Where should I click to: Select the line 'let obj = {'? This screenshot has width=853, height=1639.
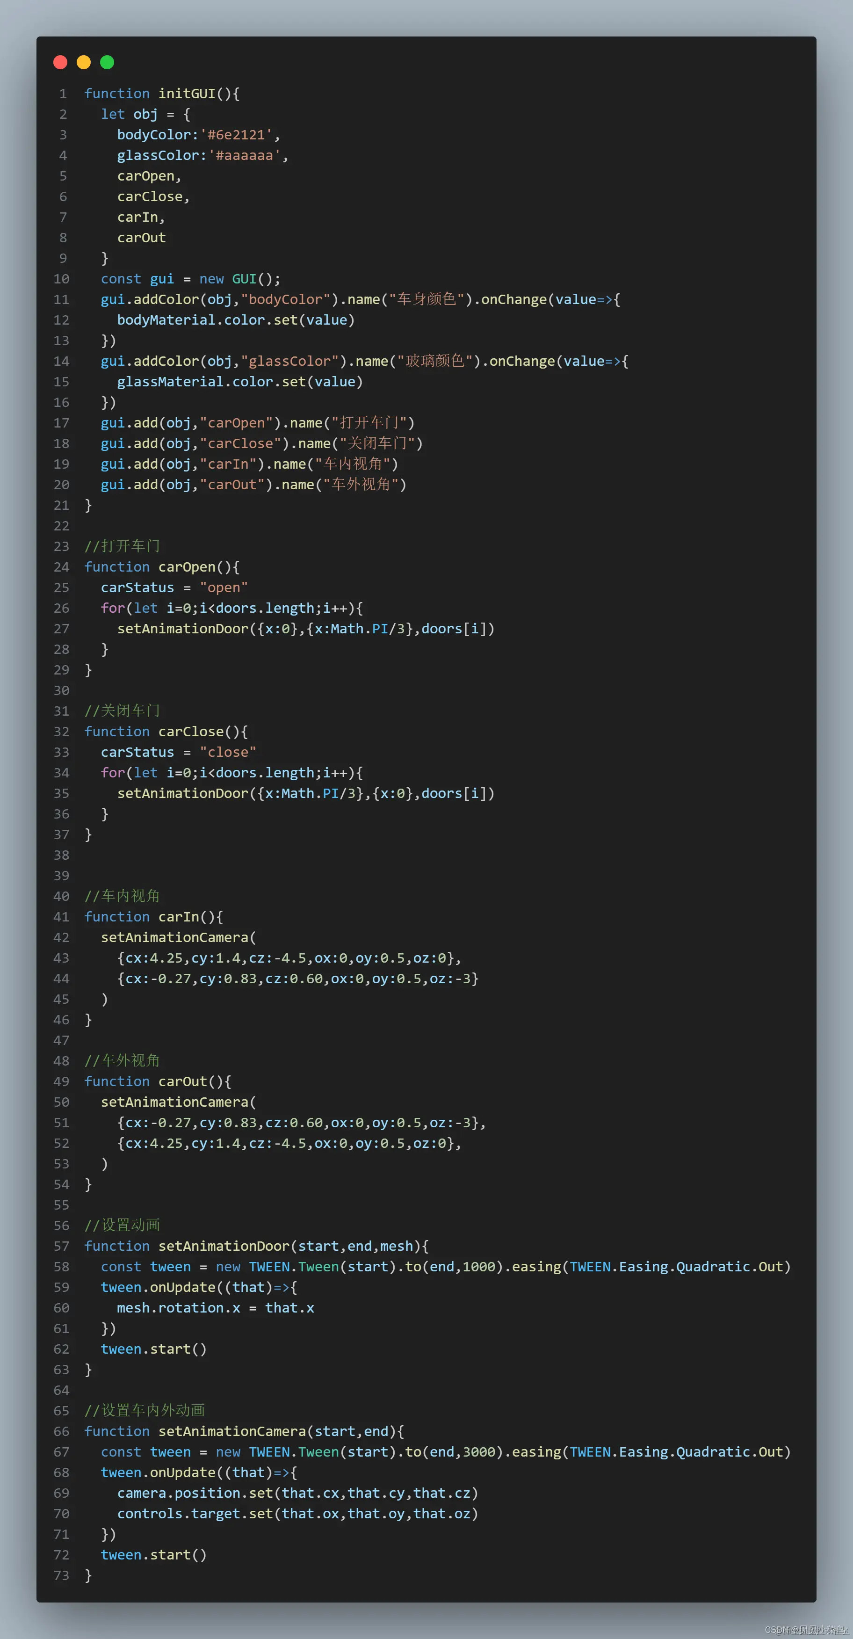pos(145,114)
